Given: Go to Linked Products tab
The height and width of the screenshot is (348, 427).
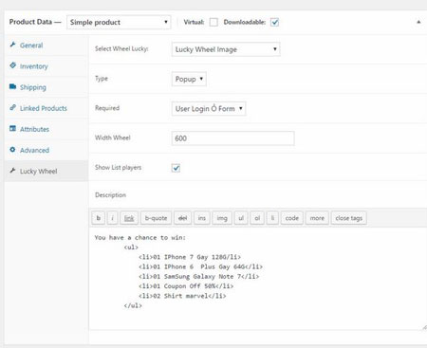Looking at the screenshot, I should coord(46,108).
